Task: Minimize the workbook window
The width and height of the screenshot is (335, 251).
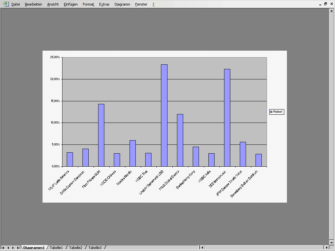Action: [320, 4]
